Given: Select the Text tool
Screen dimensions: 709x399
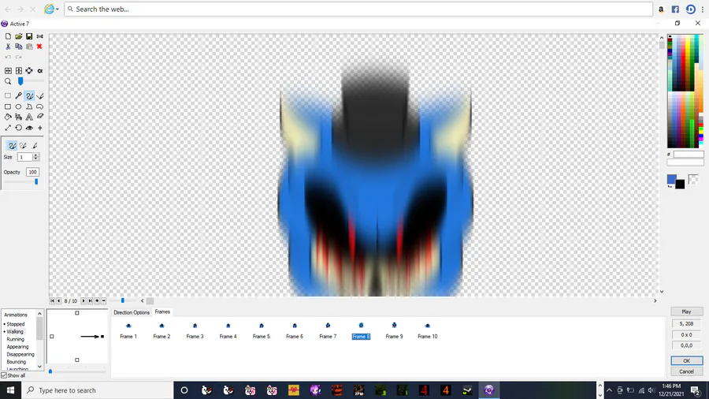Looking at the screenshot, I should 29,117.
